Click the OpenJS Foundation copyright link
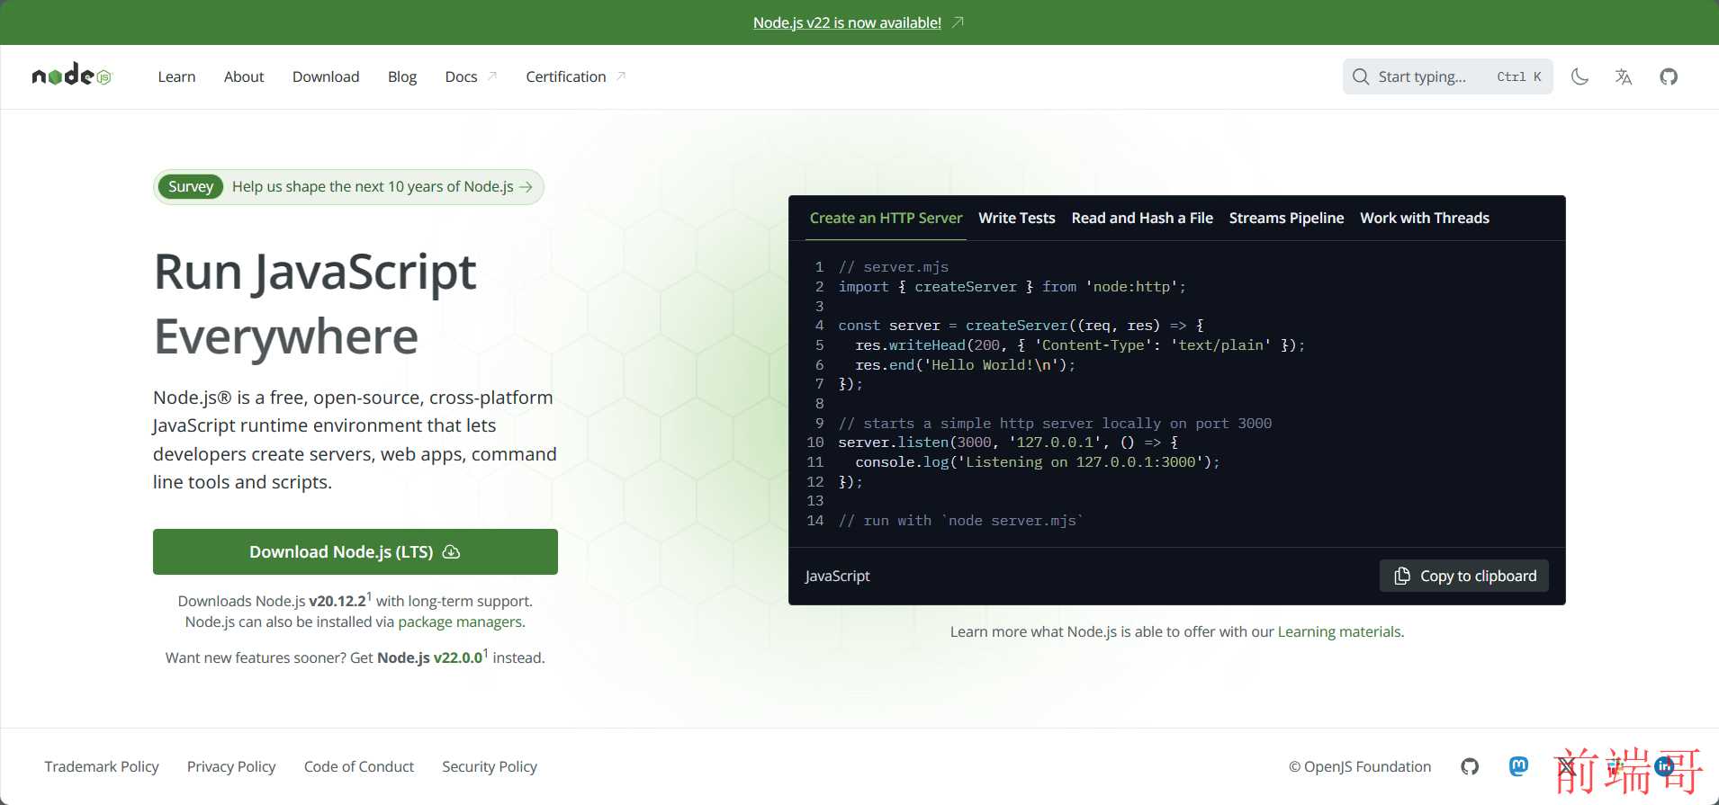 [x=1360, y=766]
